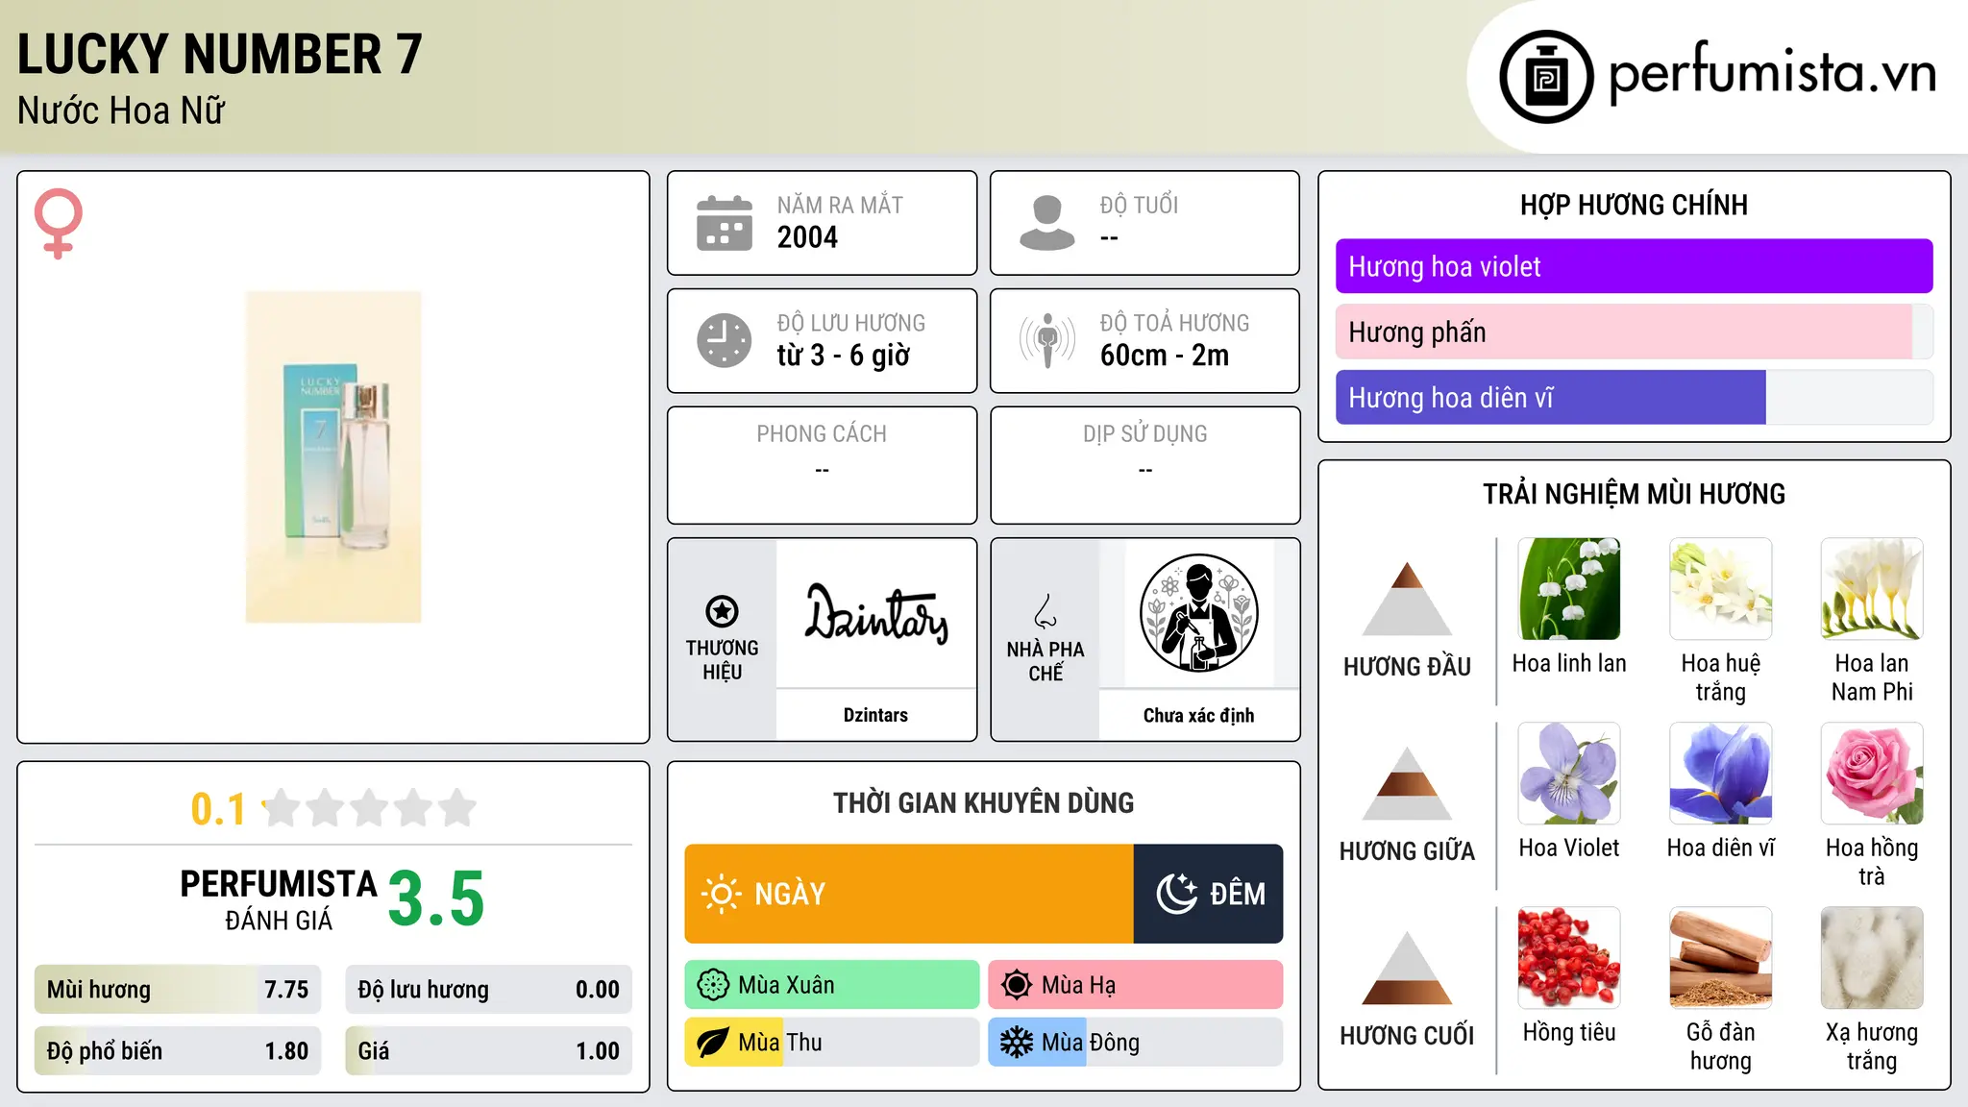Image resolution: width=1968 pixels, height=1107 pixels.
Task: Click the calendar icon beside Năm ra mắt
Action: tap(725, 223)
